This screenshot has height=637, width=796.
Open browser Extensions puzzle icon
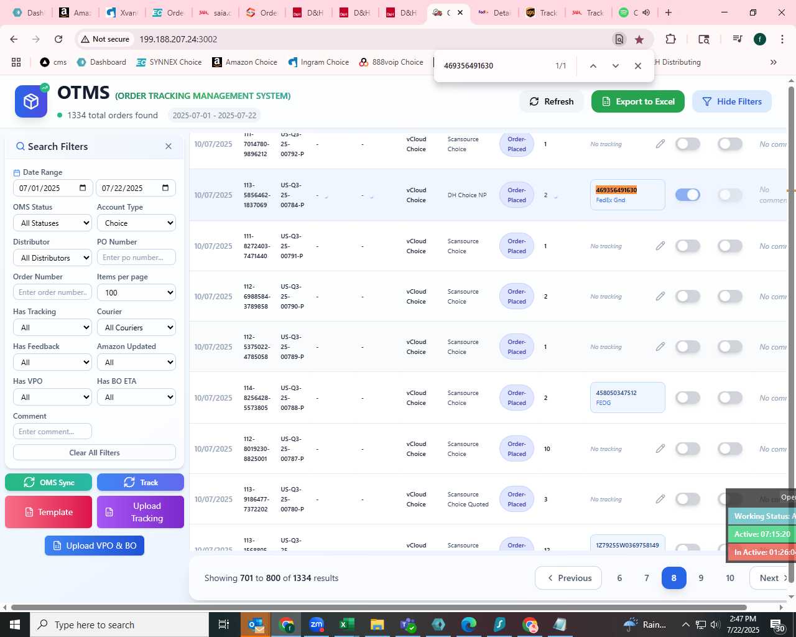click(670, 39)
